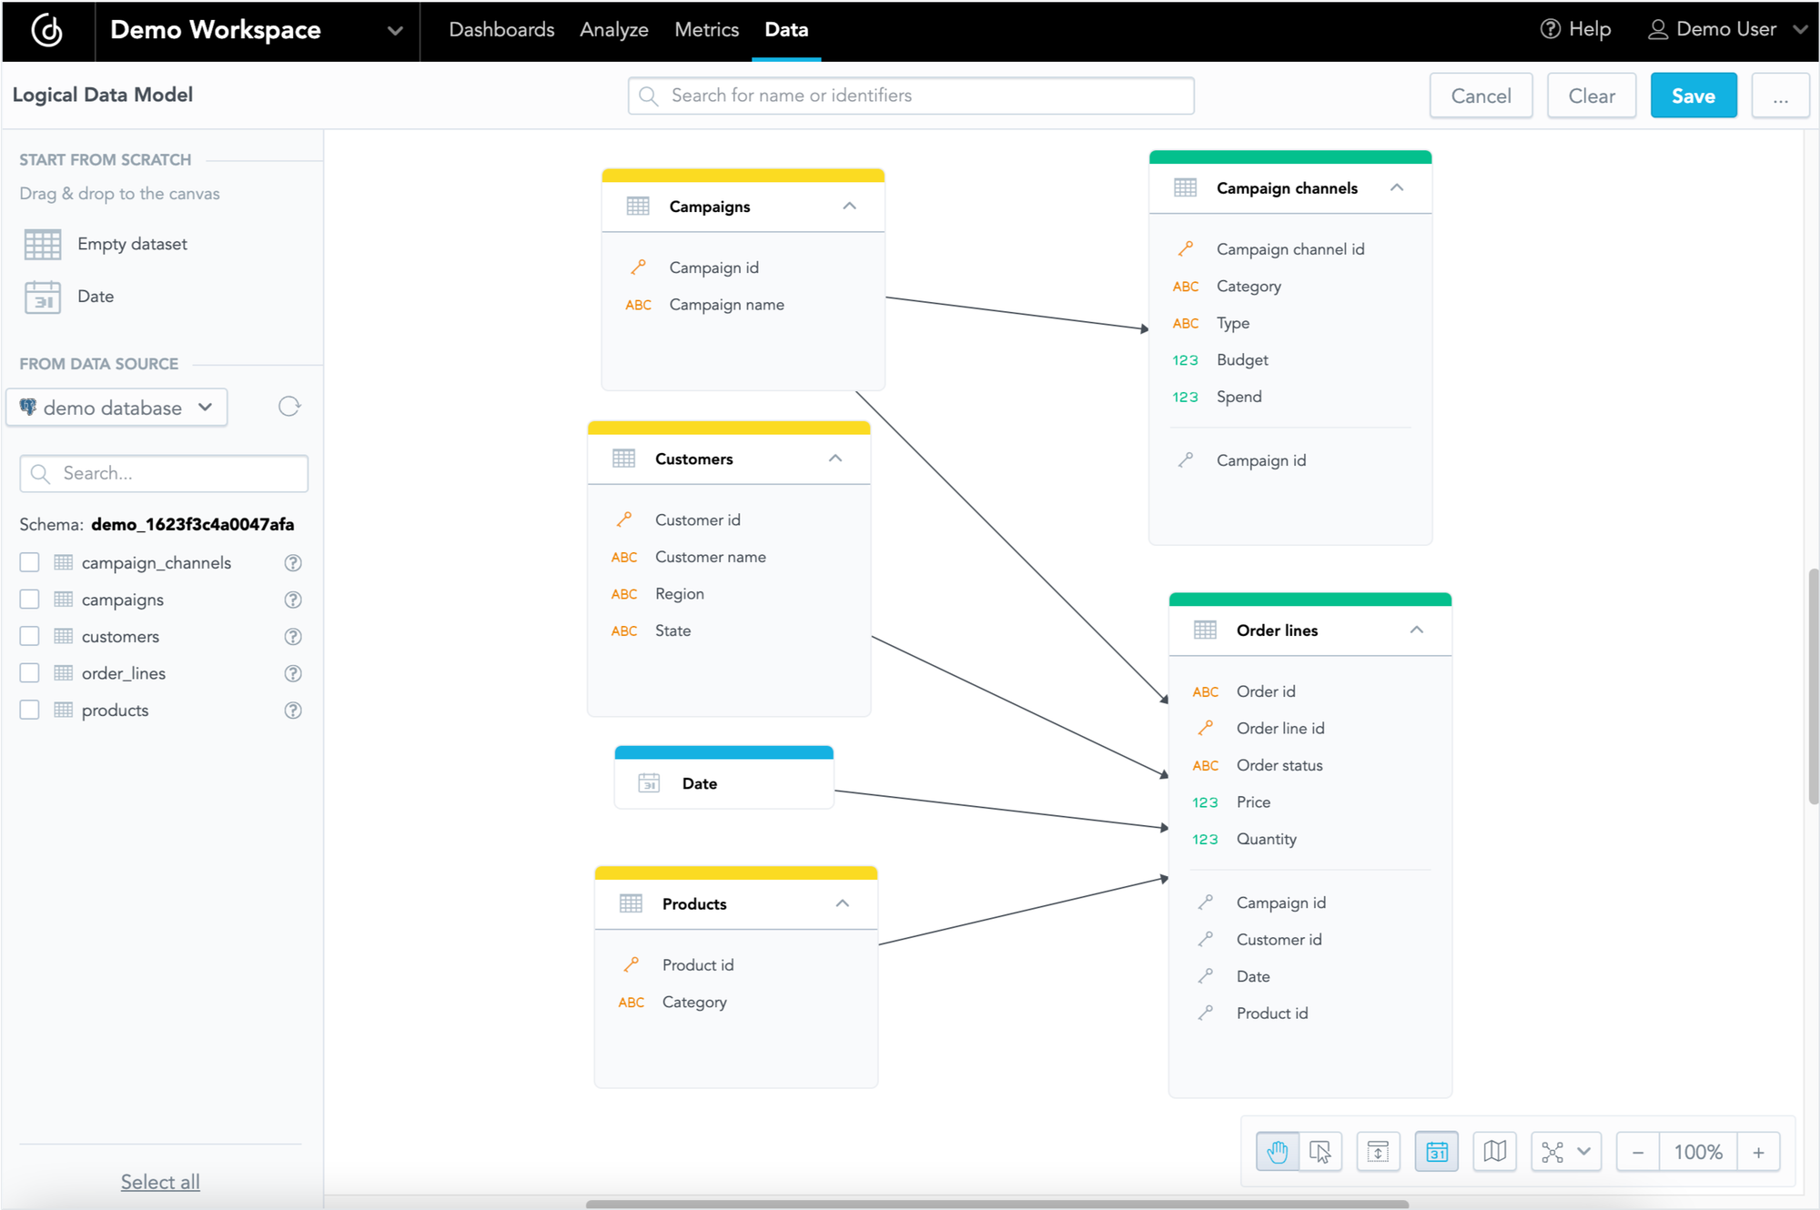
Task: Open the workspace switcher dropdown
Action: (394, 30)
